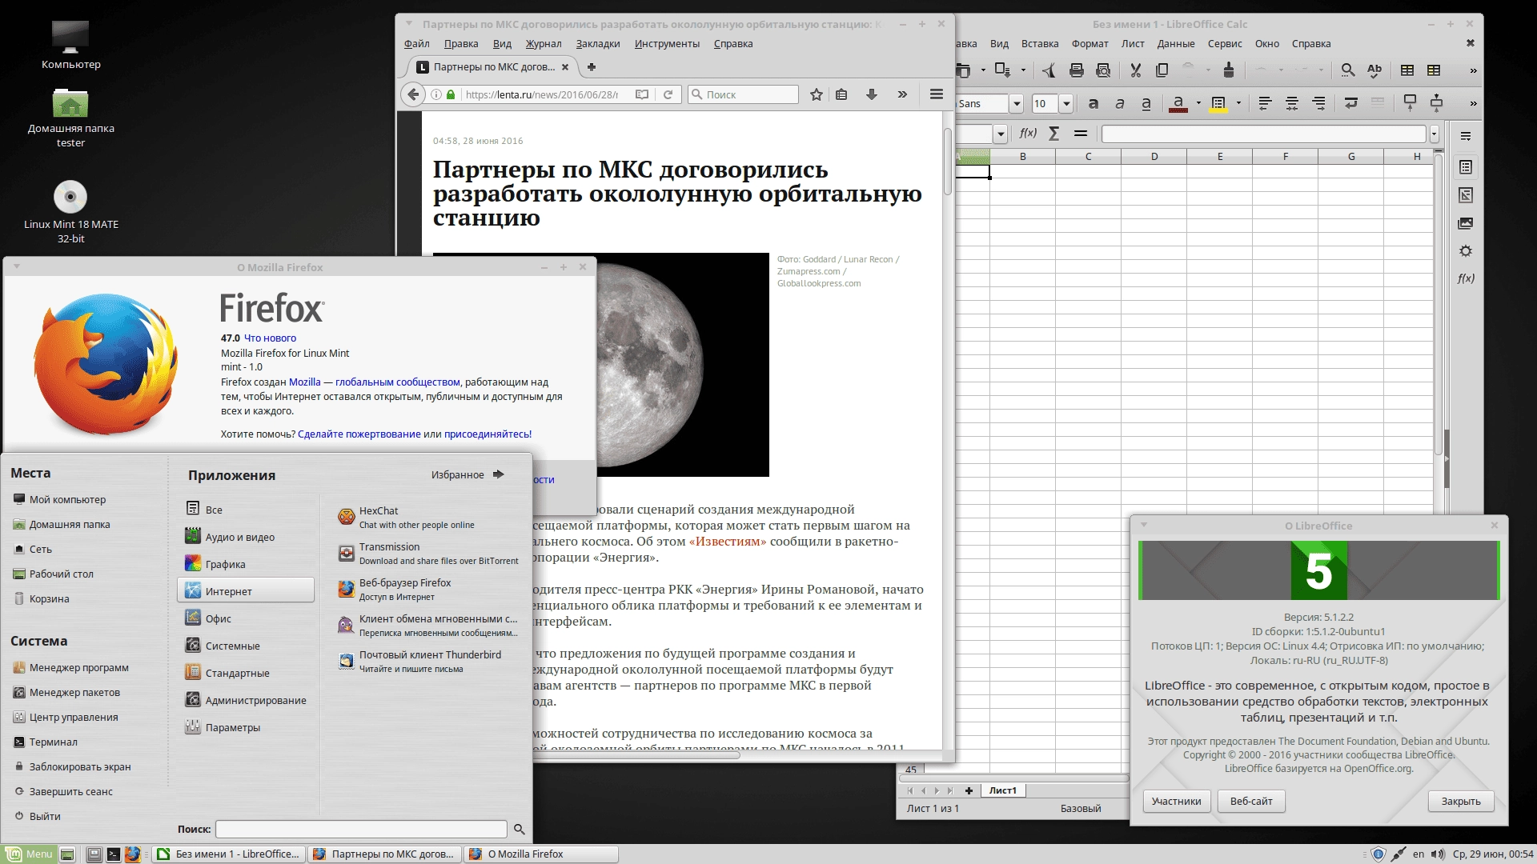Run Spelling check (Ab) in Calc toolbar
Screen dimensions: 1537x864
(1374, 70)
